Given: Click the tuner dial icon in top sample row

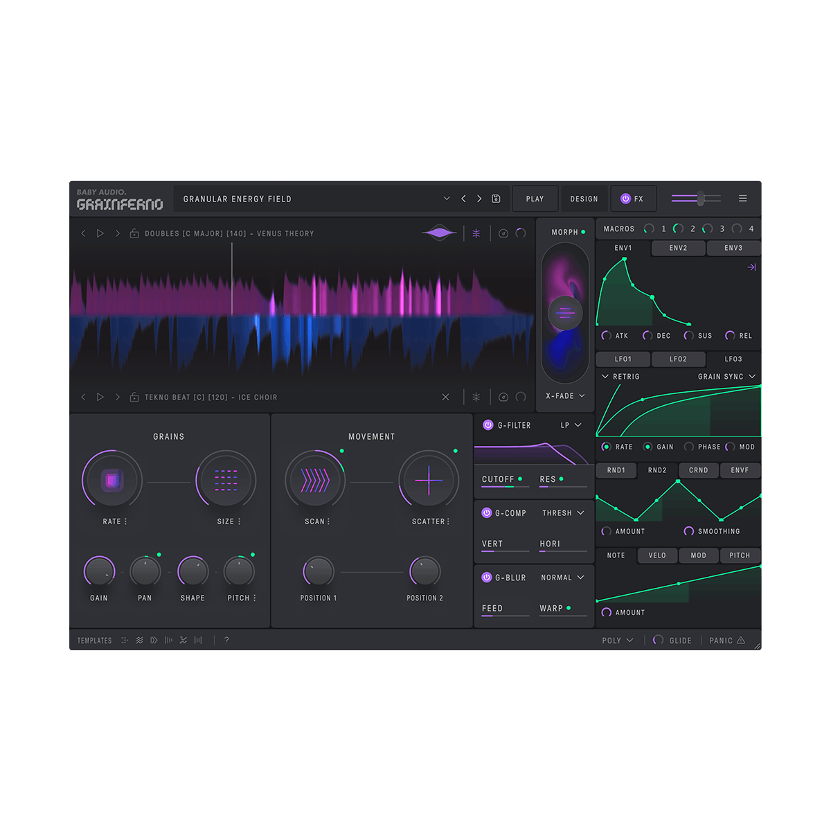Looking at the screenshot, I should 503,233.
